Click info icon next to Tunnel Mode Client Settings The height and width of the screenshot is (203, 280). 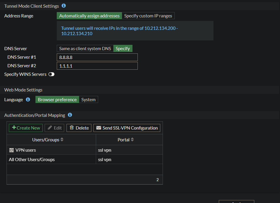pyautogui.click(x=64, y=6)
